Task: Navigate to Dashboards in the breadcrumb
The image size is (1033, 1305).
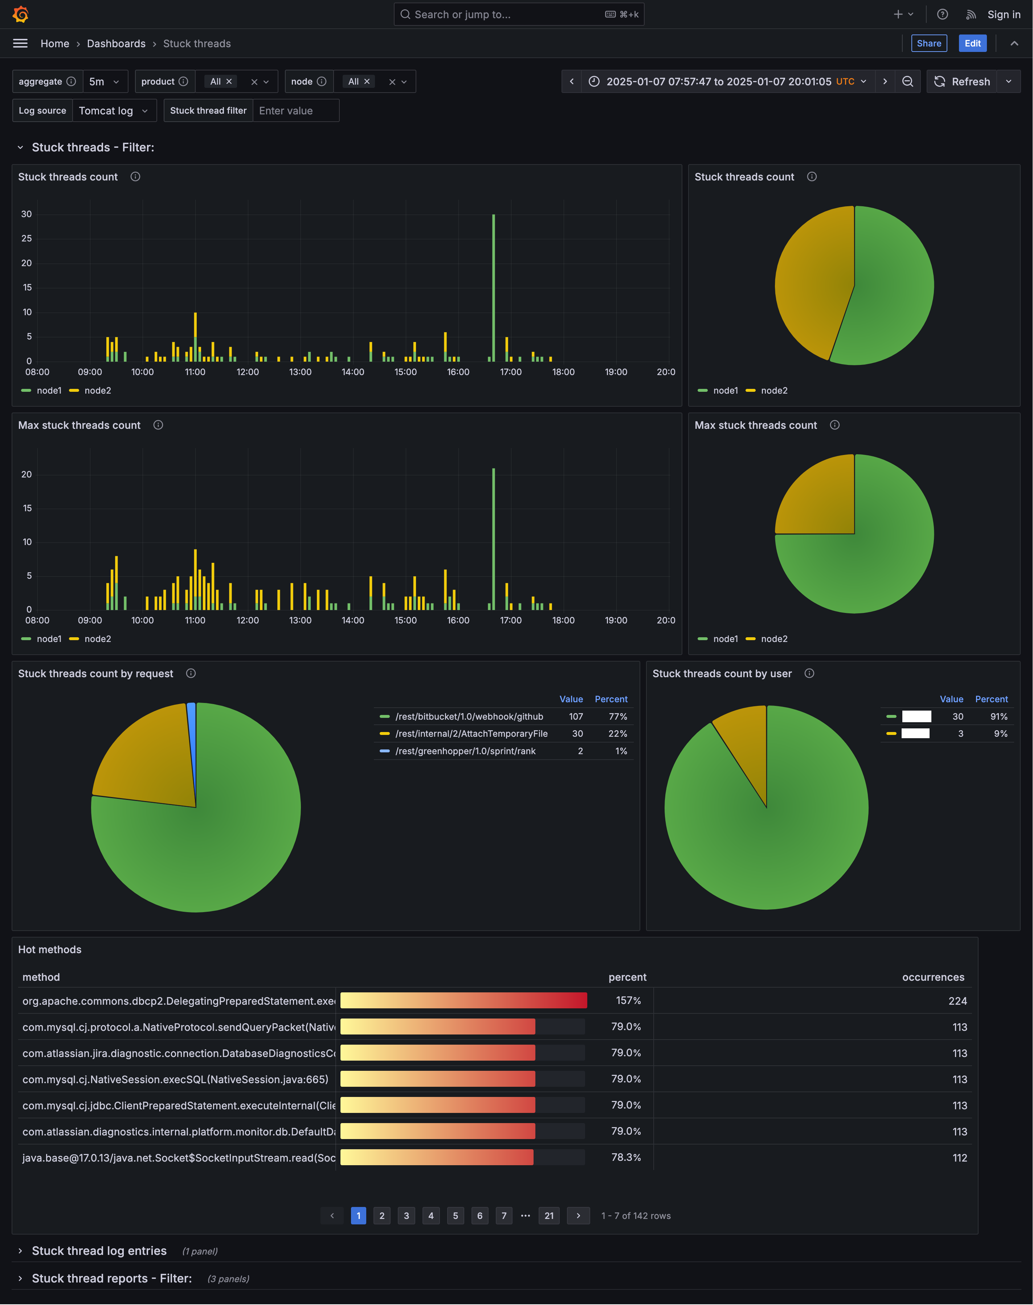Action: [x=116, y=43]
